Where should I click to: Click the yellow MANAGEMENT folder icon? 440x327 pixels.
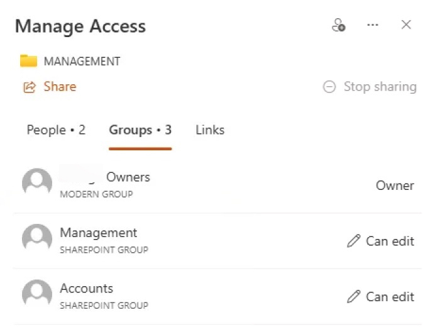tap(28, 61)
